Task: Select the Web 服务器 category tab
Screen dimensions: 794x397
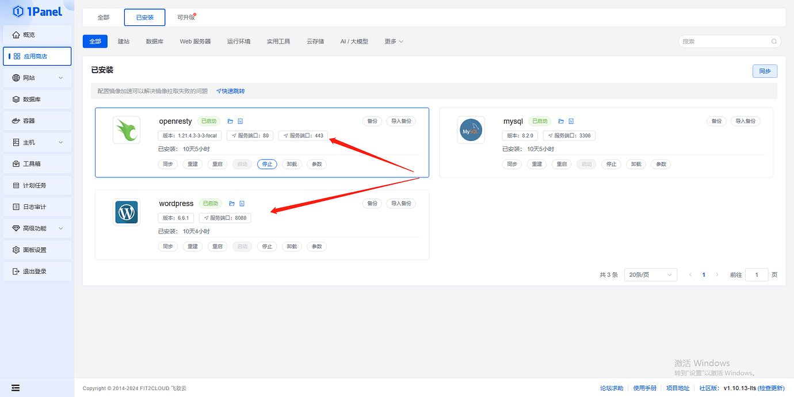Action: [195, 41]
